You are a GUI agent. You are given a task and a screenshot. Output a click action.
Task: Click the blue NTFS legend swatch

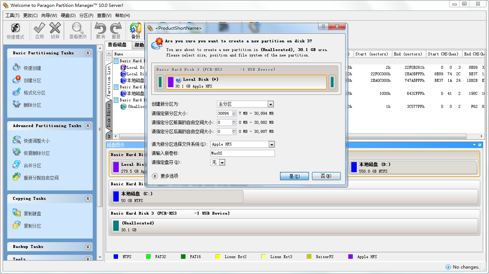click(116, 257)
